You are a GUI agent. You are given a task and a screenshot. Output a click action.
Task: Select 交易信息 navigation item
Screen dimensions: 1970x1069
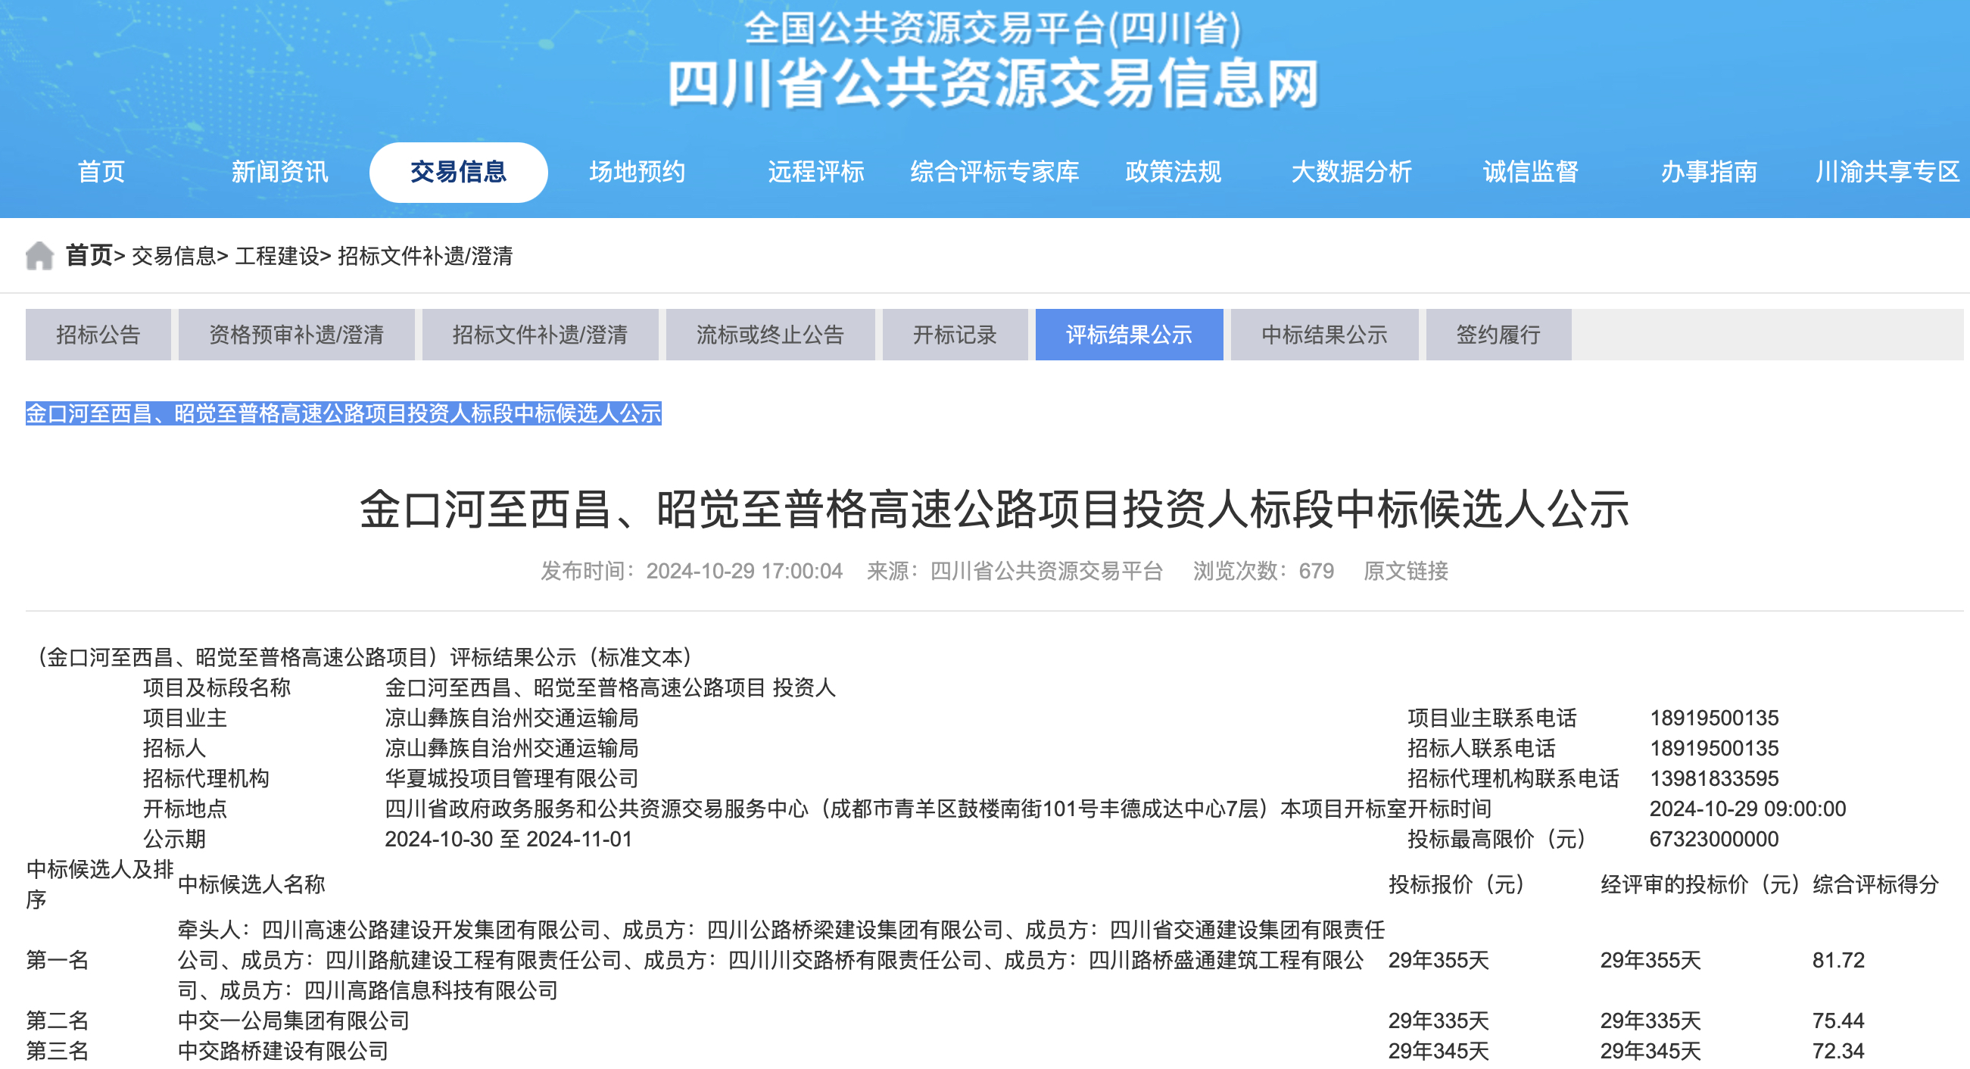tap(458, 172)
